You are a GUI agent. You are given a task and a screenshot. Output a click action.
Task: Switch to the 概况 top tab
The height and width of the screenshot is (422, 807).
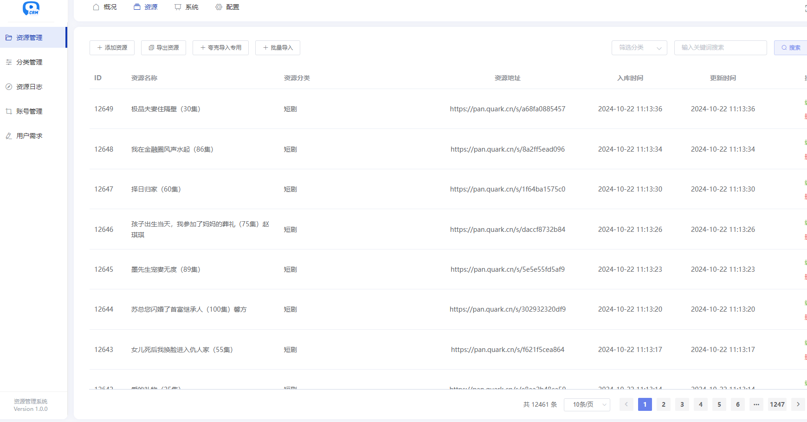105,7
